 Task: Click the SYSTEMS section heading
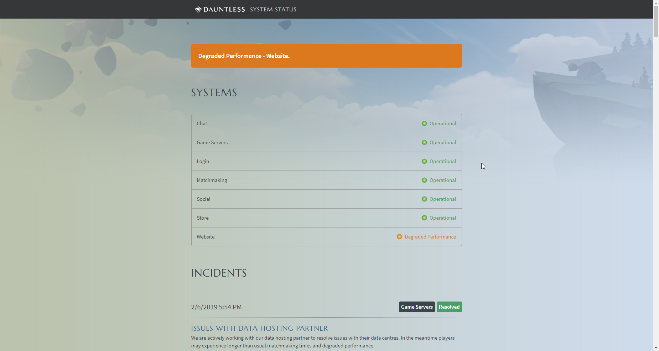click(x=214, y=93)
